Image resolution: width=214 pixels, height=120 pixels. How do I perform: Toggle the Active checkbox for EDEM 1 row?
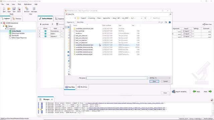[x=45, y=34]
